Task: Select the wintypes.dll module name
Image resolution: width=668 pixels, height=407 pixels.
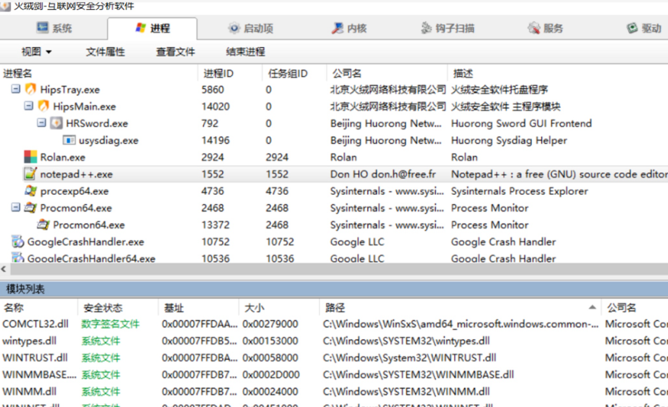Action: [30, 341]
